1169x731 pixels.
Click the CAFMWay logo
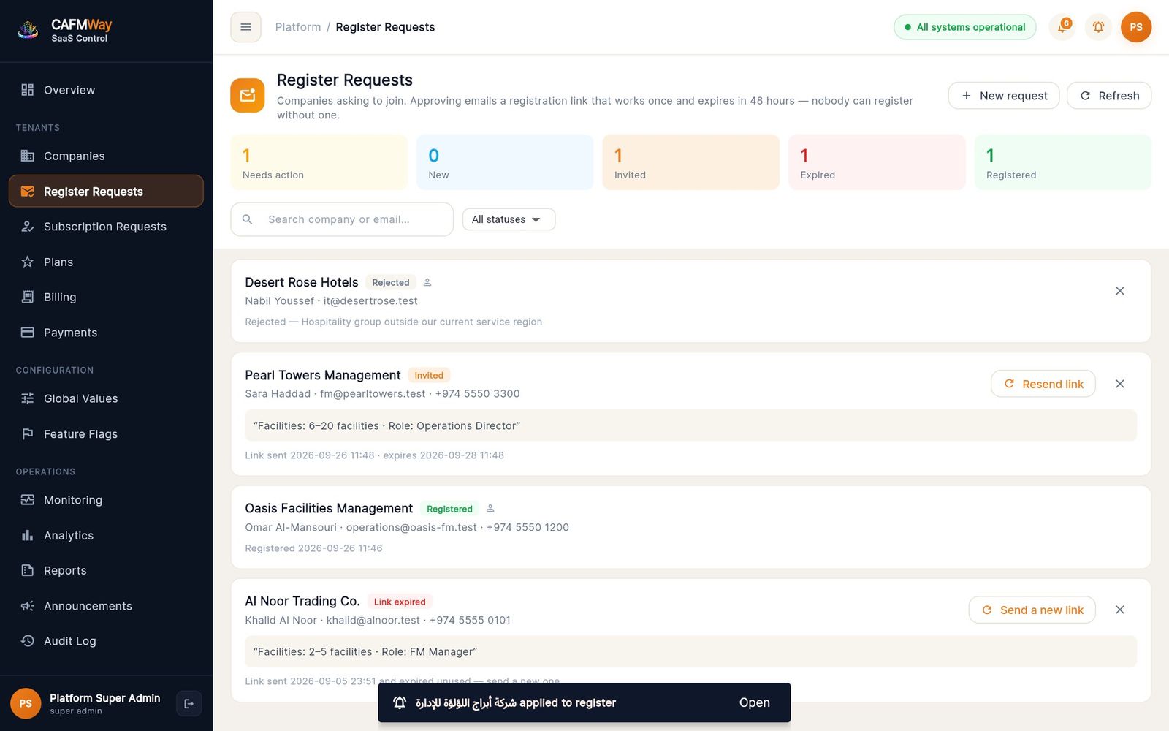click(28, 30)
